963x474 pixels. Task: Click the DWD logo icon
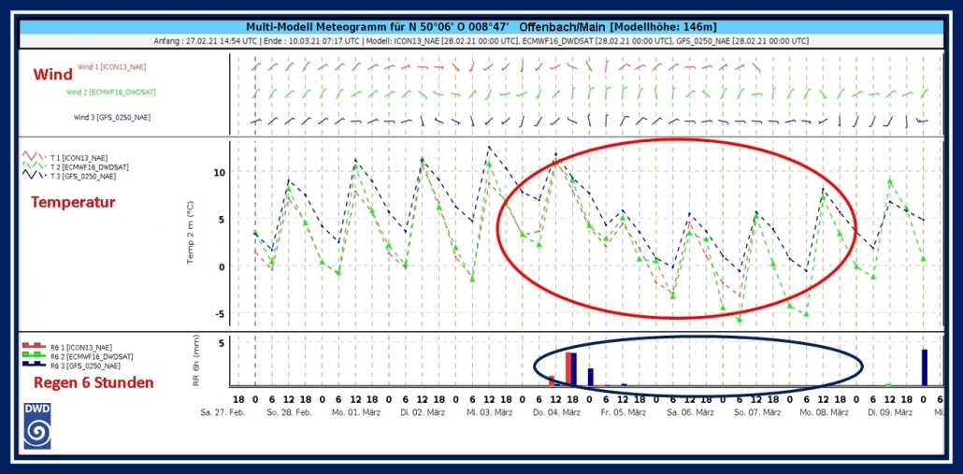pyautogui.click(x=38, y=425)
